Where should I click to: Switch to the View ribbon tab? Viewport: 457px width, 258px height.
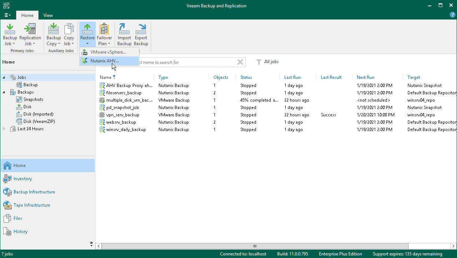(48, 15)
